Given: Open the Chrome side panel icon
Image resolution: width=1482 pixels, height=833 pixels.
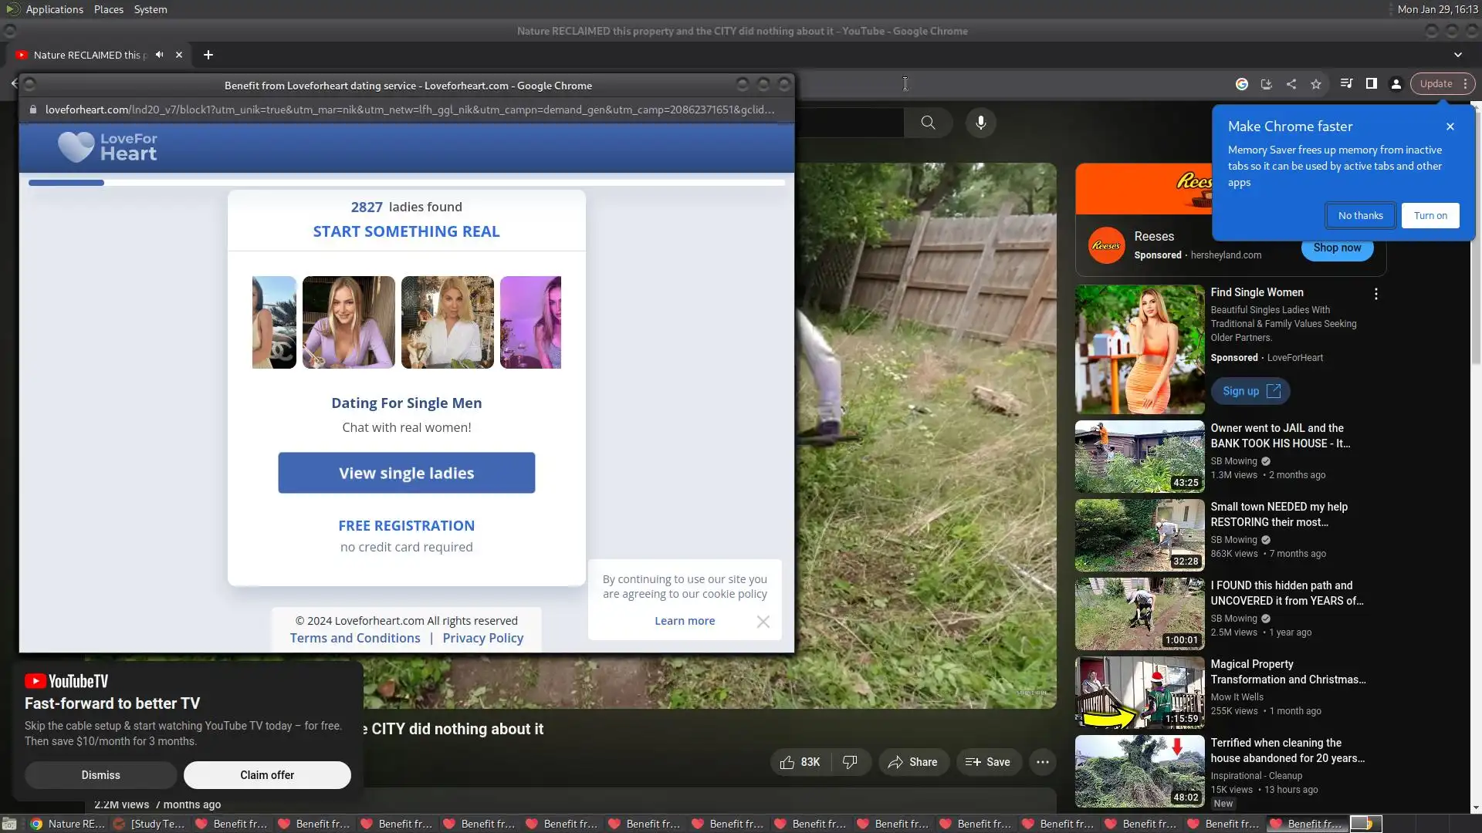Looking at the screenshot, I should (1372, 84).
